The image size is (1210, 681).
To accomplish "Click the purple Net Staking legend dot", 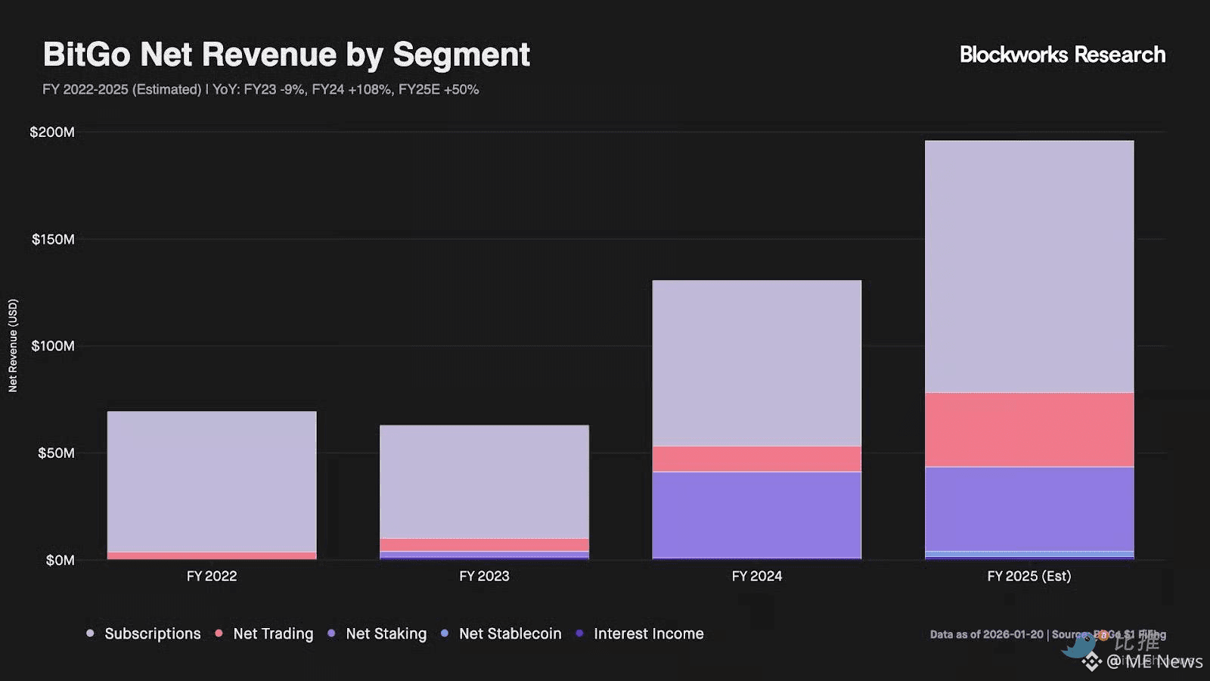I will 331,633.
